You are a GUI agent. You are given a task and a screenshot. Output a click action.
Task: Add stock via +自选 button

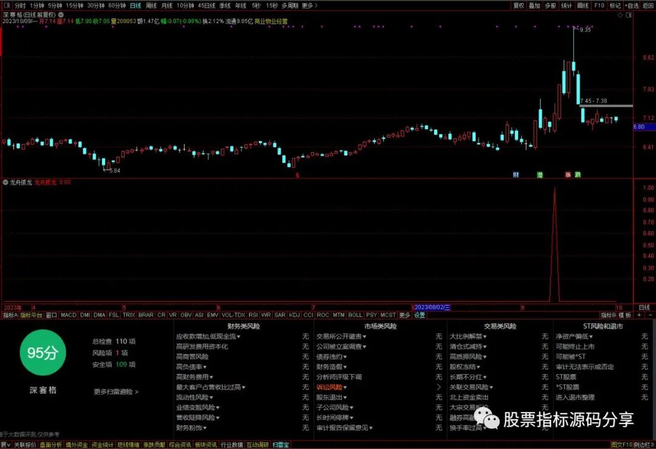pos(632,5)
